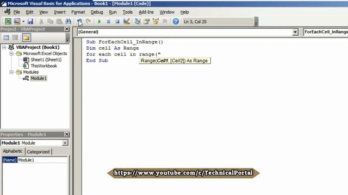Click the View Microsoft Excel icon
Image resolution: width=348 pixels, height=195 pixels.
(8, 22)
